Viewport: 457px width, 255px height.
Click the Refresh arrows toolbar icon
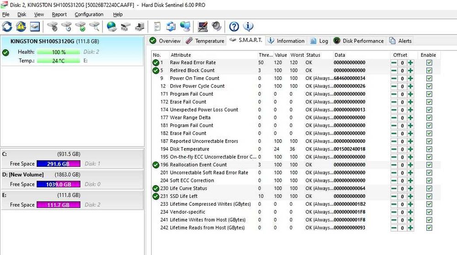[x=7, y=27]
